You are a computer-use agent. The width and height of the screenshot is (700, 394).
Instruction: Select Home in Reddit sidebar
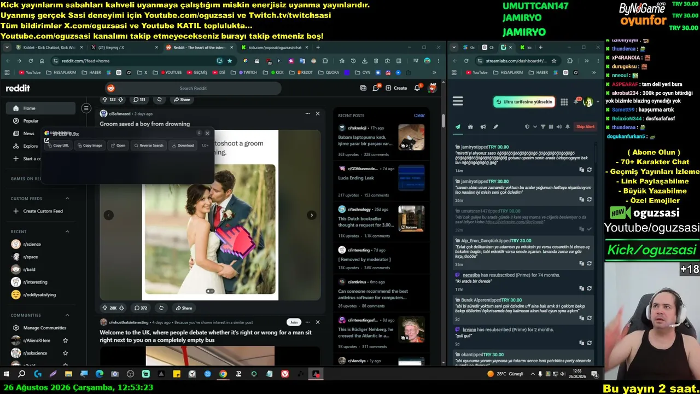(41, 108)
